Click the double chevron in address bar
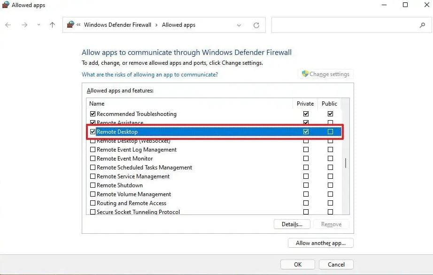This screenshot has width=433, height=275. [79, 25]
